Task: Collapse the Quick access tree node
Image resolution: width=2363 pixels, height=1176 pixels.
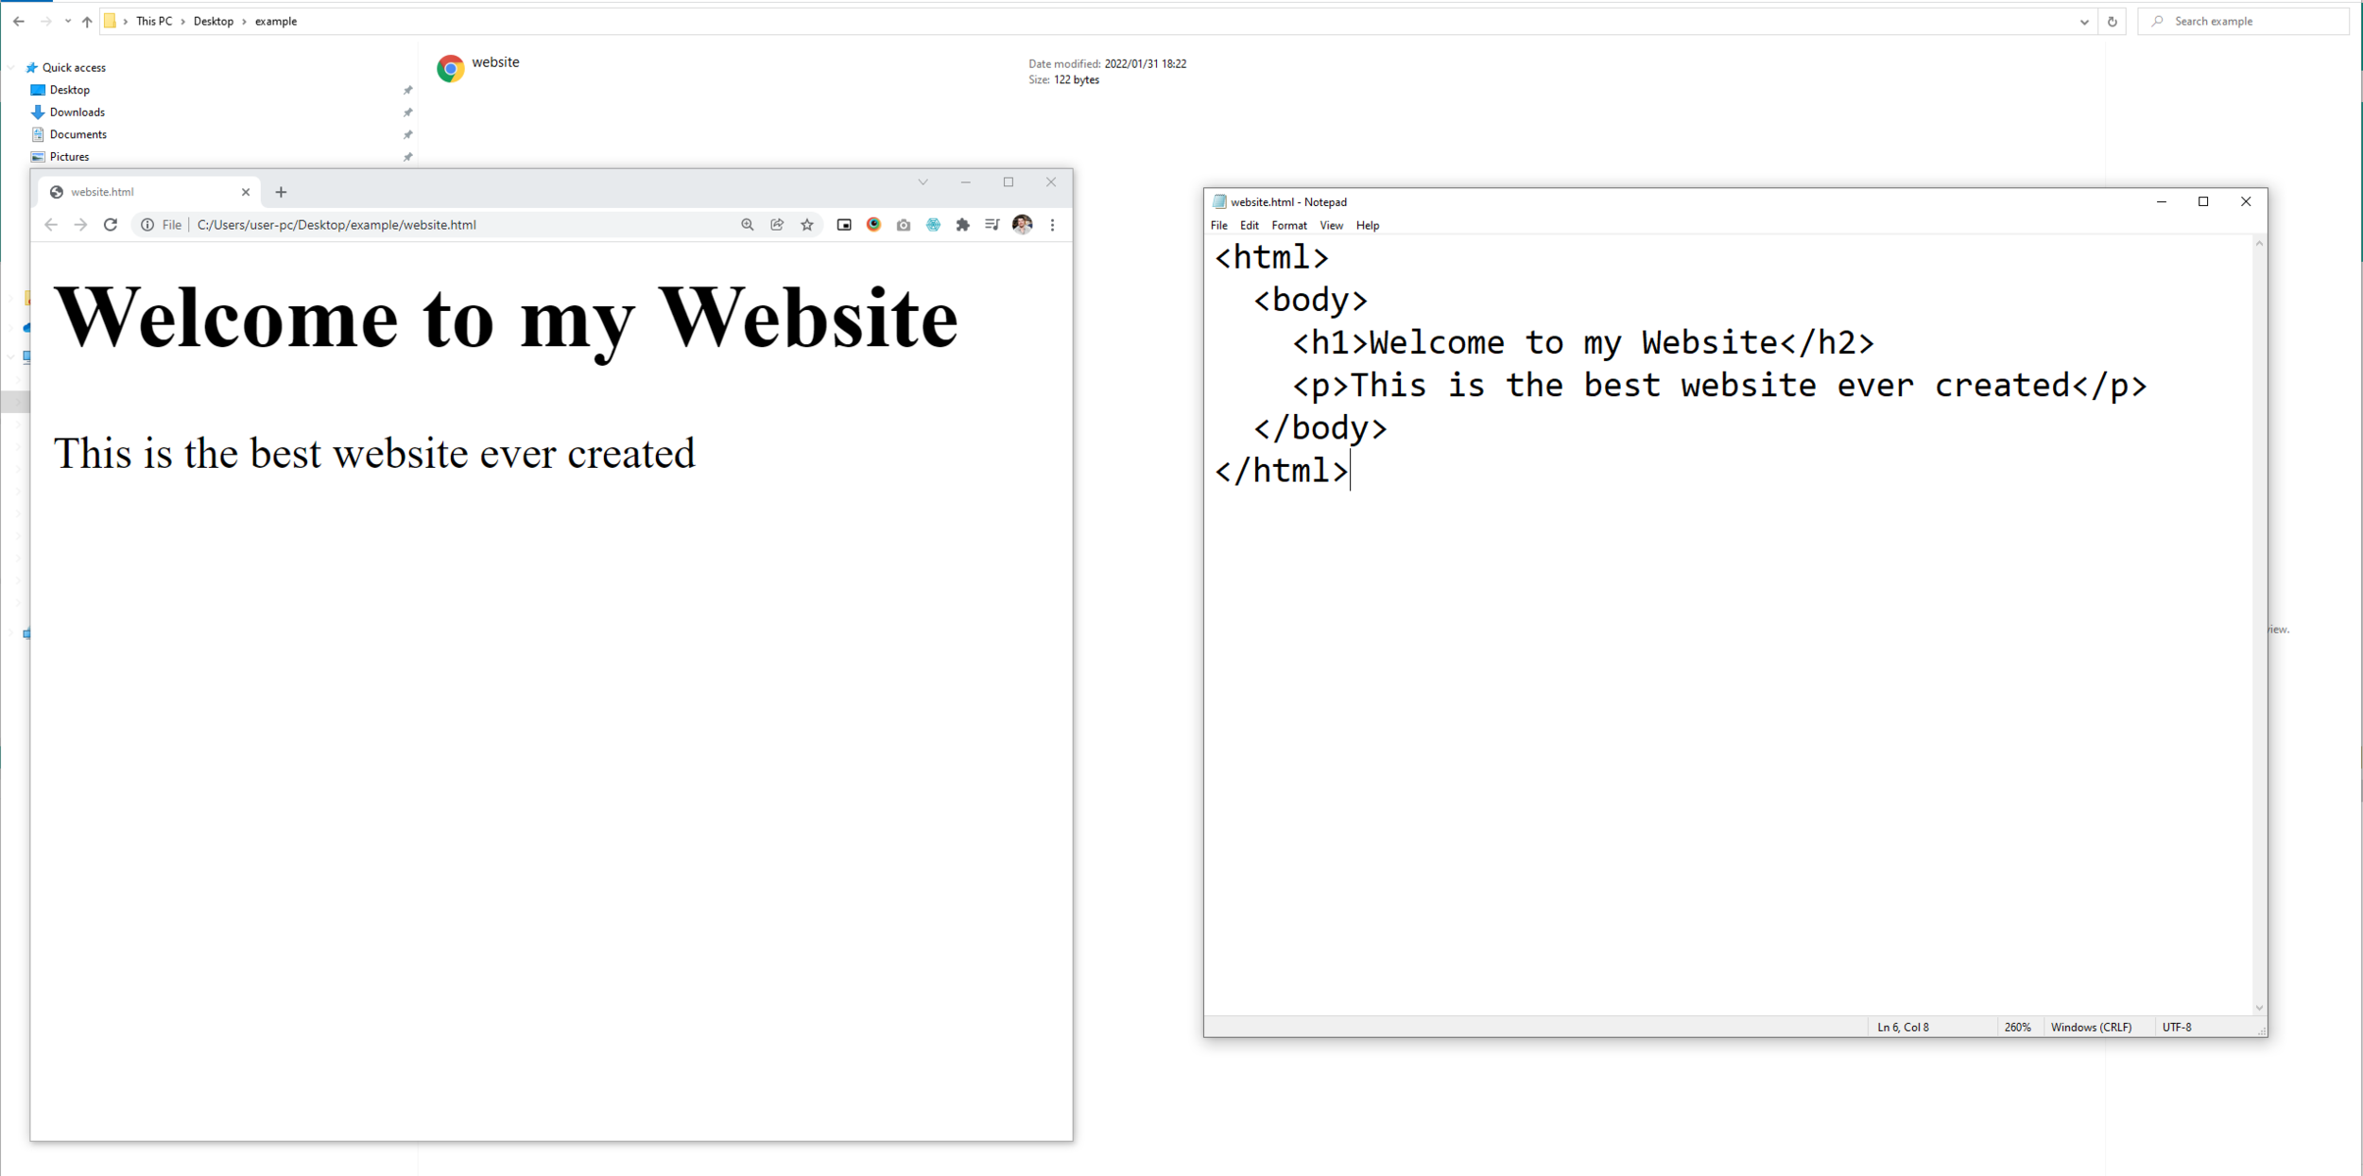Action: click(11, 68)
